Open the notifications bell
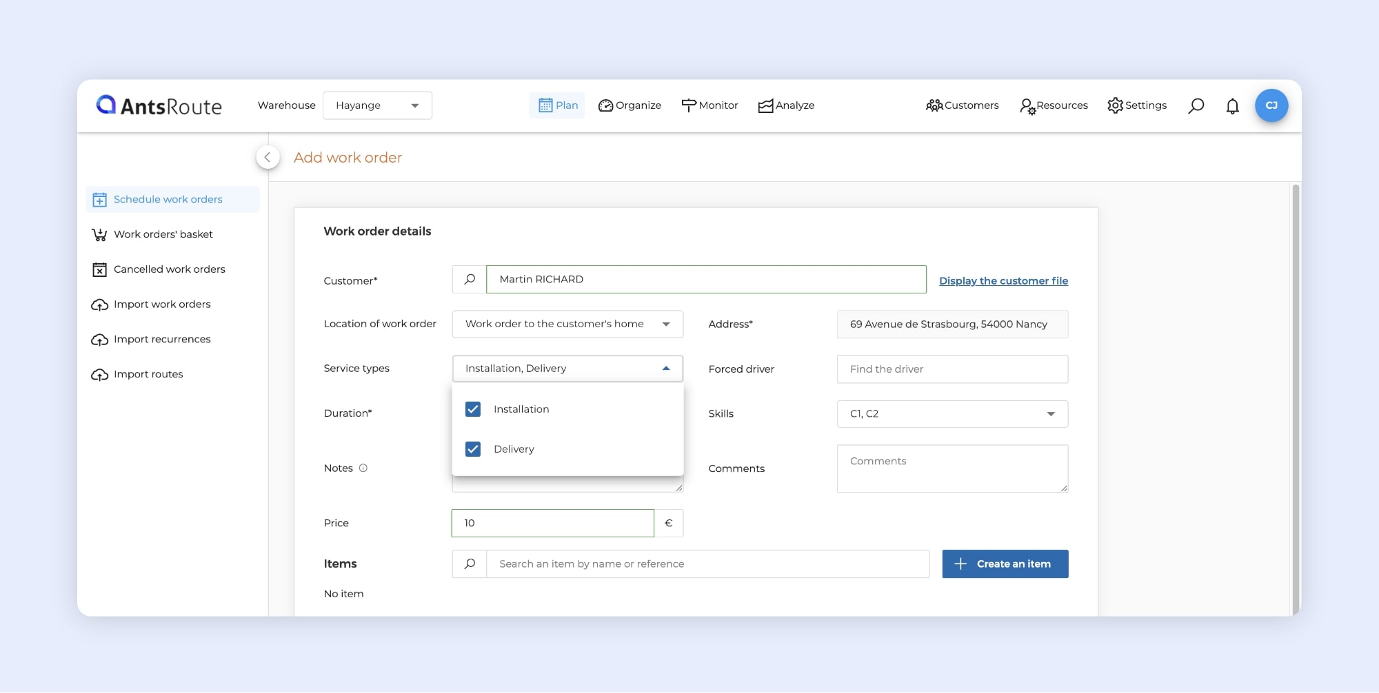Screen dimensions: 1379x693 (x=1232, y=105)
